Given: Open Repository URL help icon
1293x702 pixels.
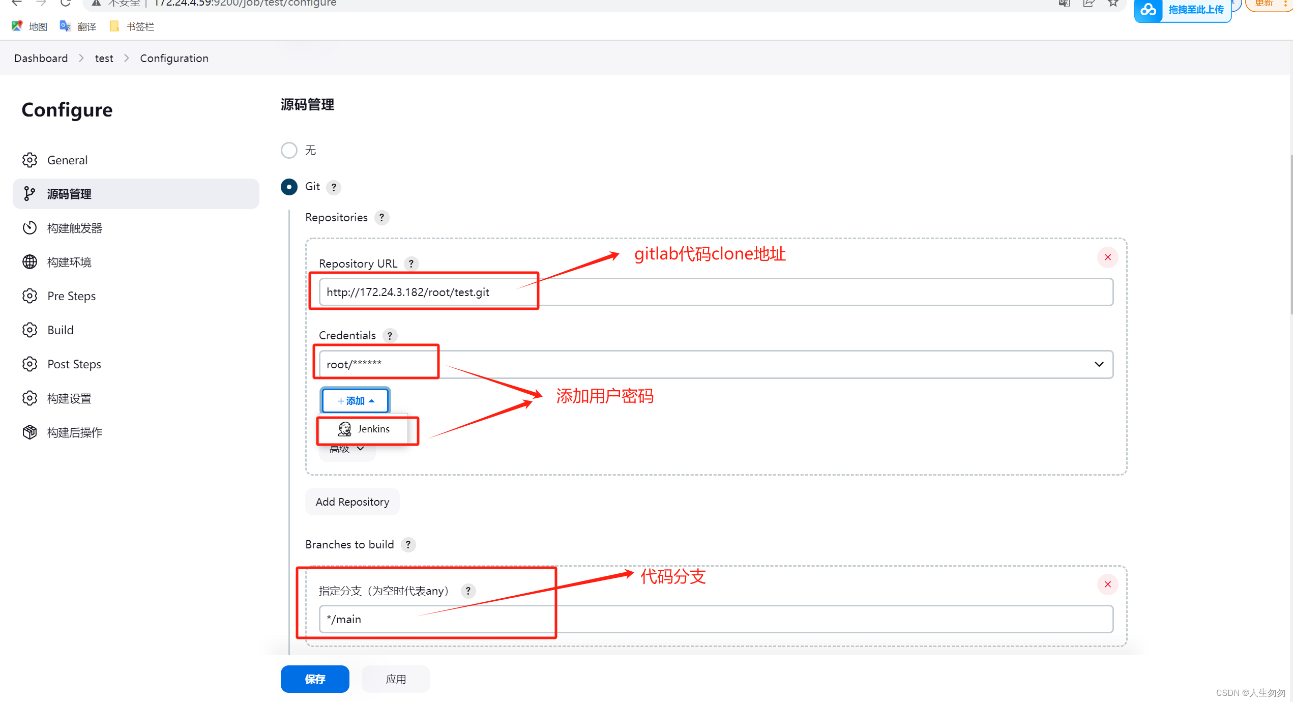Looking at the screenshot, I should pyautogui.click(x=411, y=264).
